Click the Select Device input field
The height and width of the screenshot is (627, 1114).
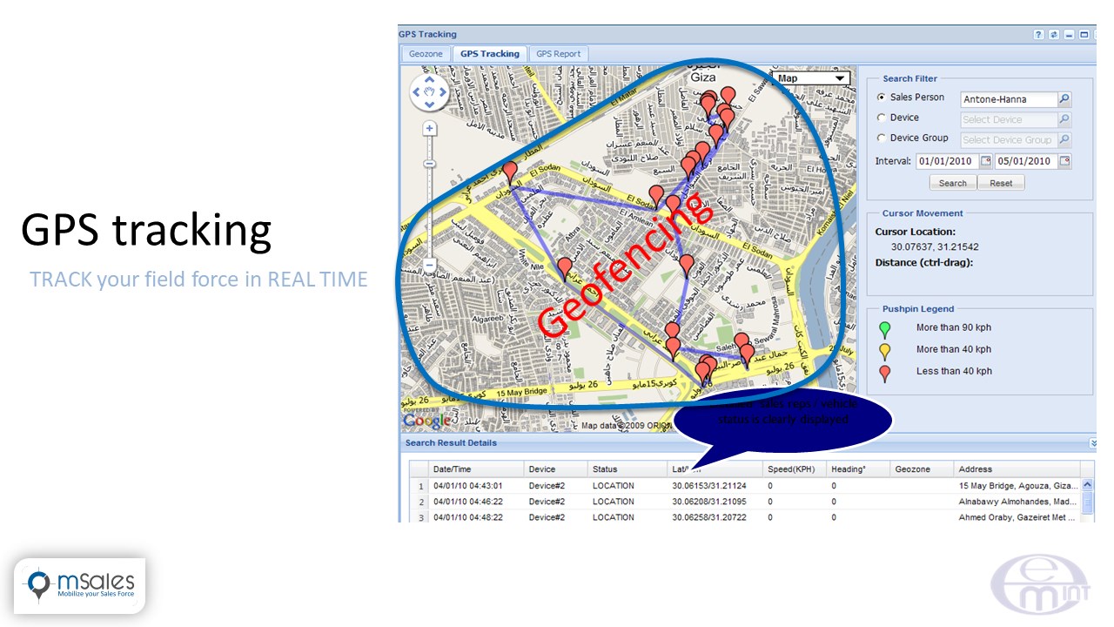point(1009,119)
